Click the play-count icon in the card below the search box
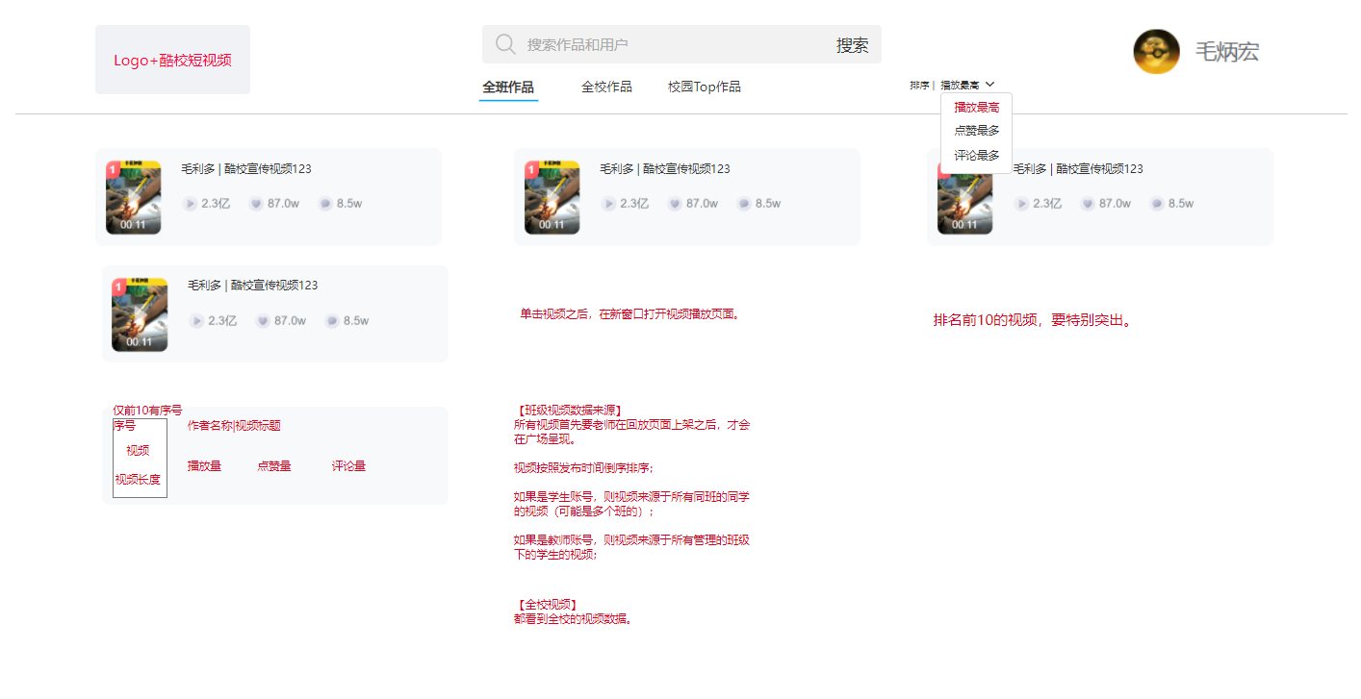 click(608, 204)
